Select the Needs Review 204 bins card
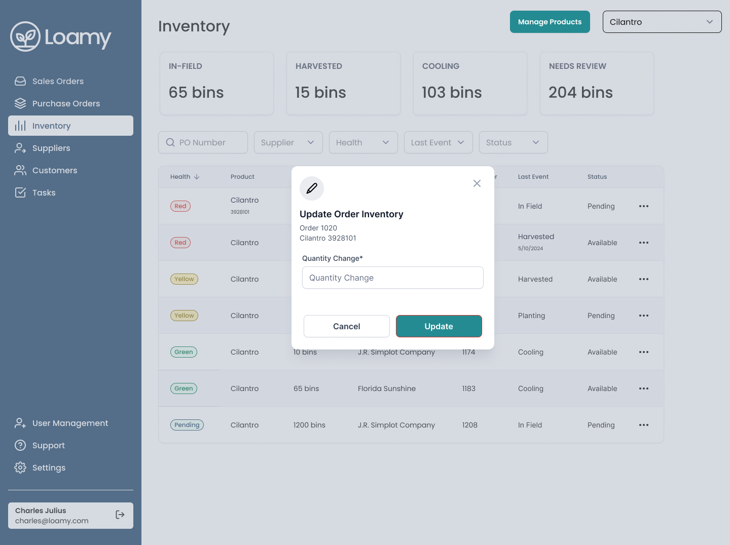 coord(597,84)
